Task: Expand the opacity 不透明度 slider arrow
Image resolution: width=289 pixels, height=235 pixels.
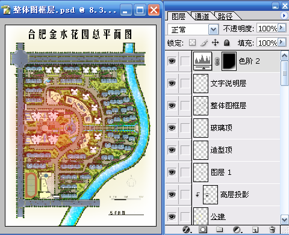Action: click(x=282, y=28)
